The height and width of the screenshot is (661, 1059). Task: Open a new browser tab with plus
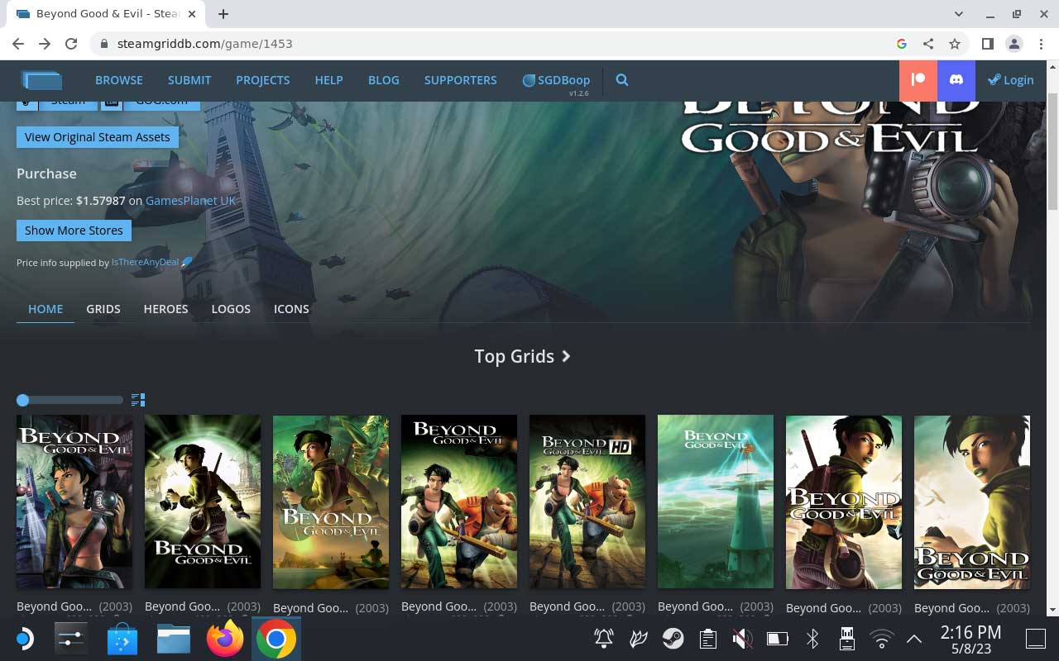pos(223,14)
